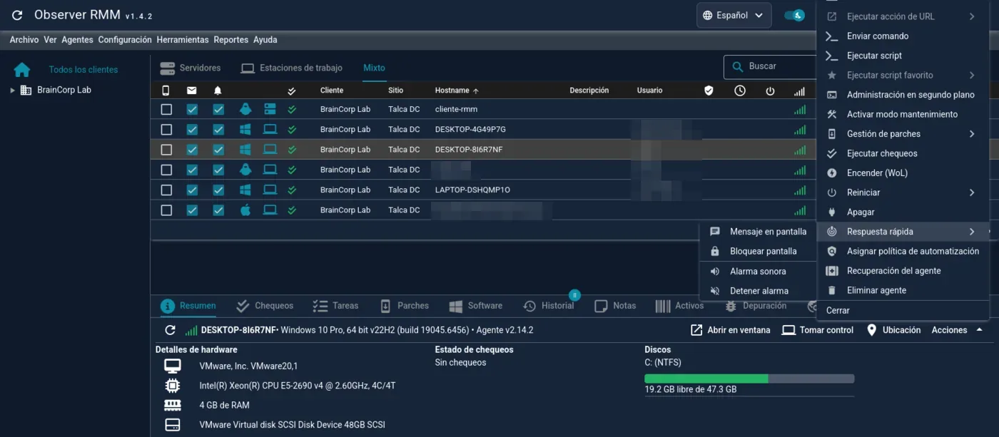
Task: Toggle the dark mode switch in header
Action: (794, 15)
